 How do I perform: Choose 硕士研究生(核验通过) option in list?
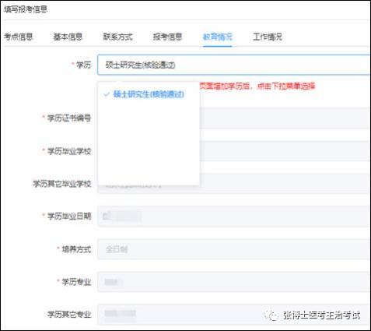pos(149,94)
